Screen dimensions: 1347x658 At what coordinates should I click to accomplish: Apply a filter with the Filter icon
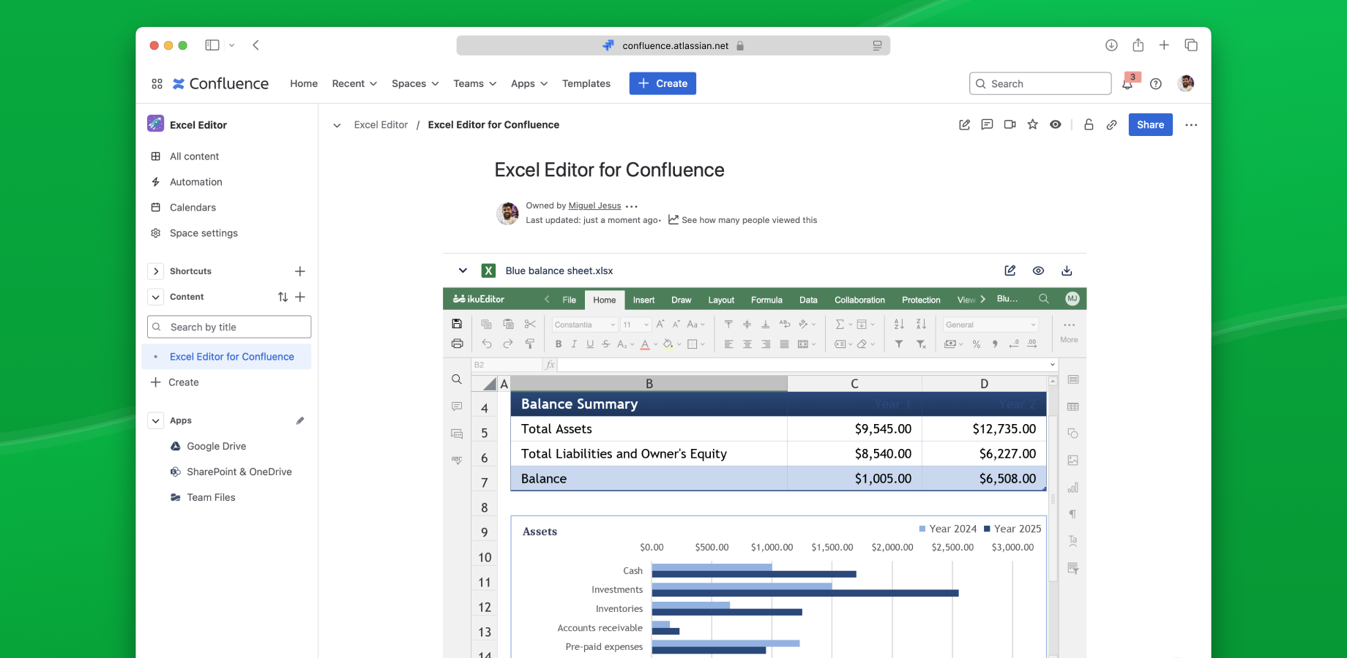pyautogui.click(x=900, y=344)
